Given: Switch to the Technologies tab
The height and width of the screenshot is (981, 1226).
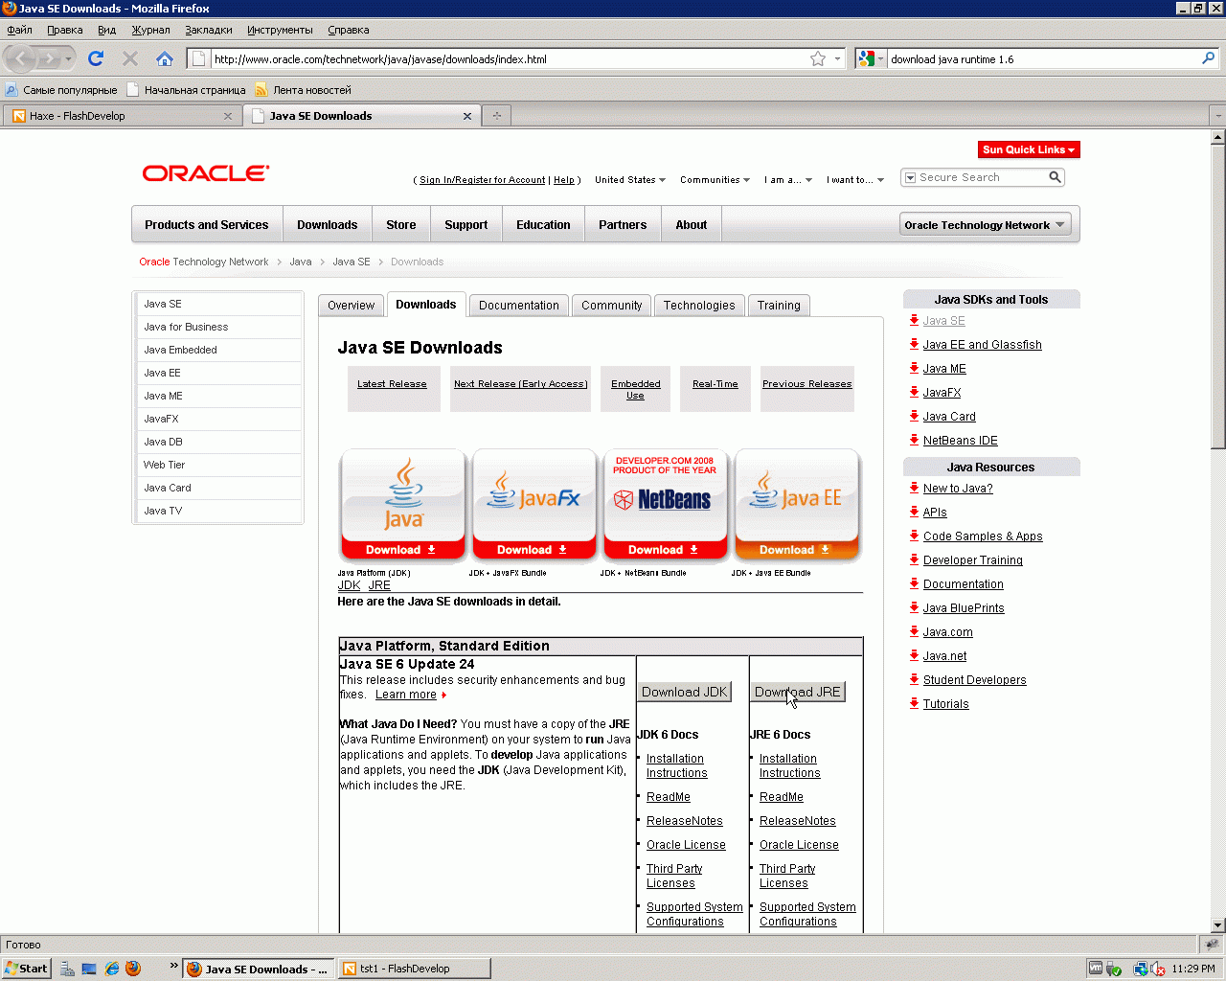Looking at the screenshot, I should [699, 306].
